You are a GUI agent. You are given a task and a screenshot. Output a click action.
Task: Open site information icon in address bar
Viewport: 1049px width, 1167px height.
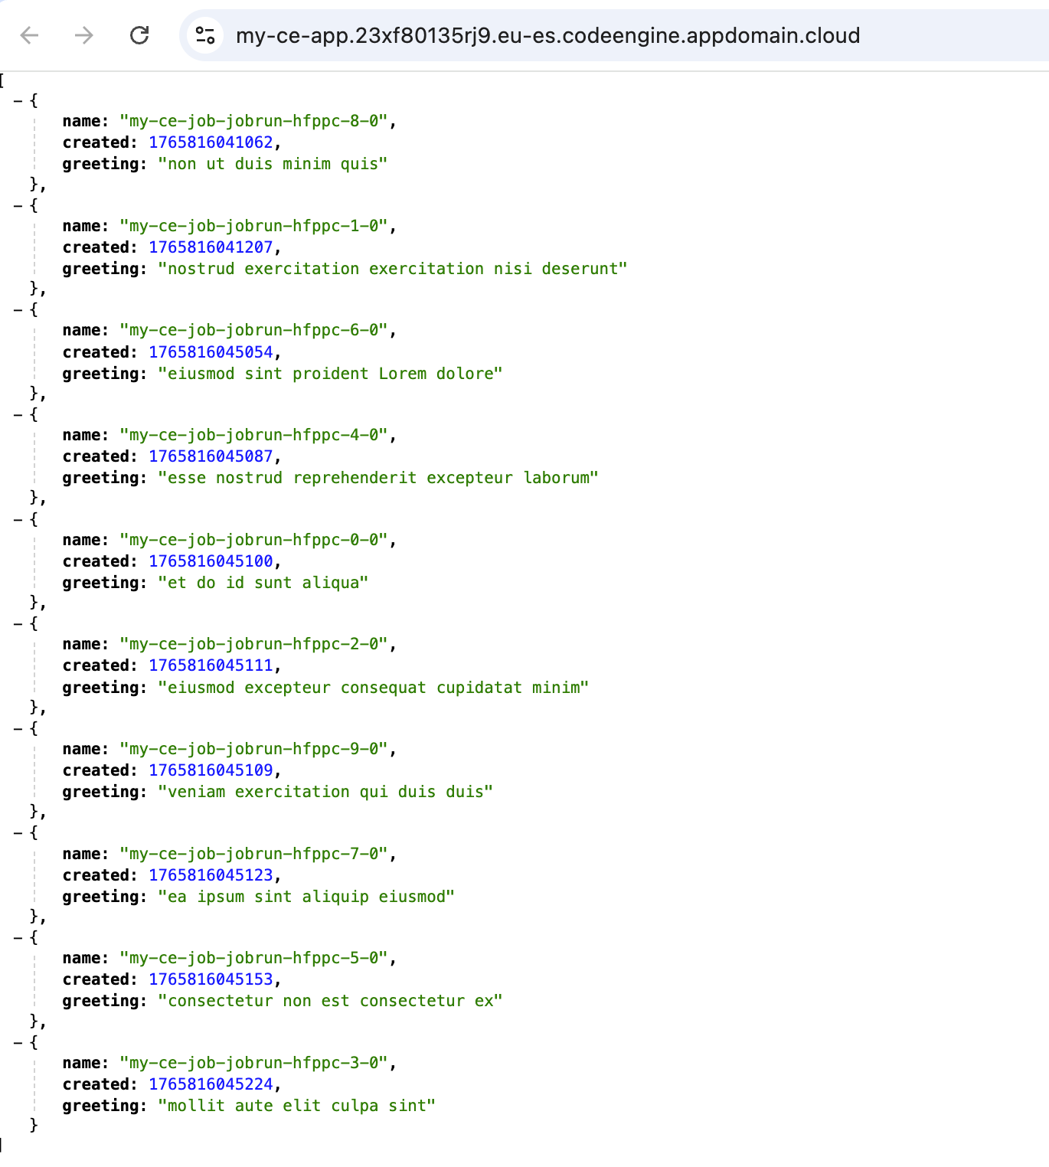[x=205, y=35]
